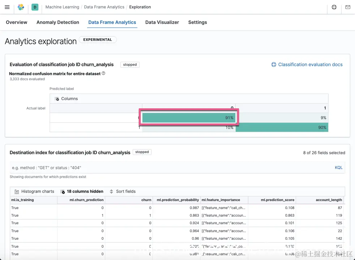Open the confusion matrix Columns selector
The image size is (355, 260).
pyautogui.click(x=66, y=99)
